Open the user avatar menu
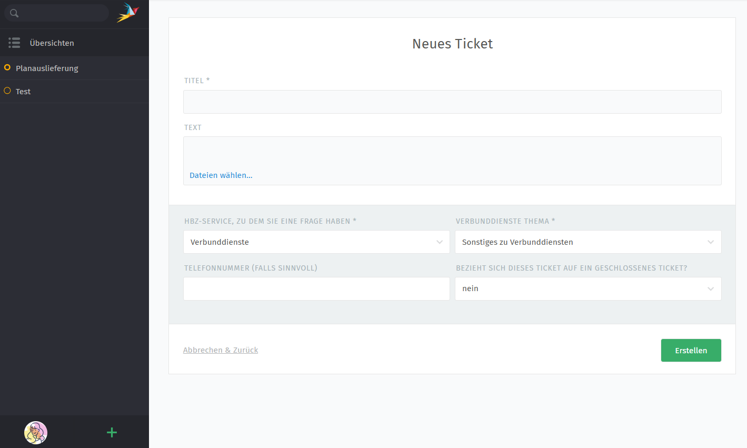 [36, 433]
